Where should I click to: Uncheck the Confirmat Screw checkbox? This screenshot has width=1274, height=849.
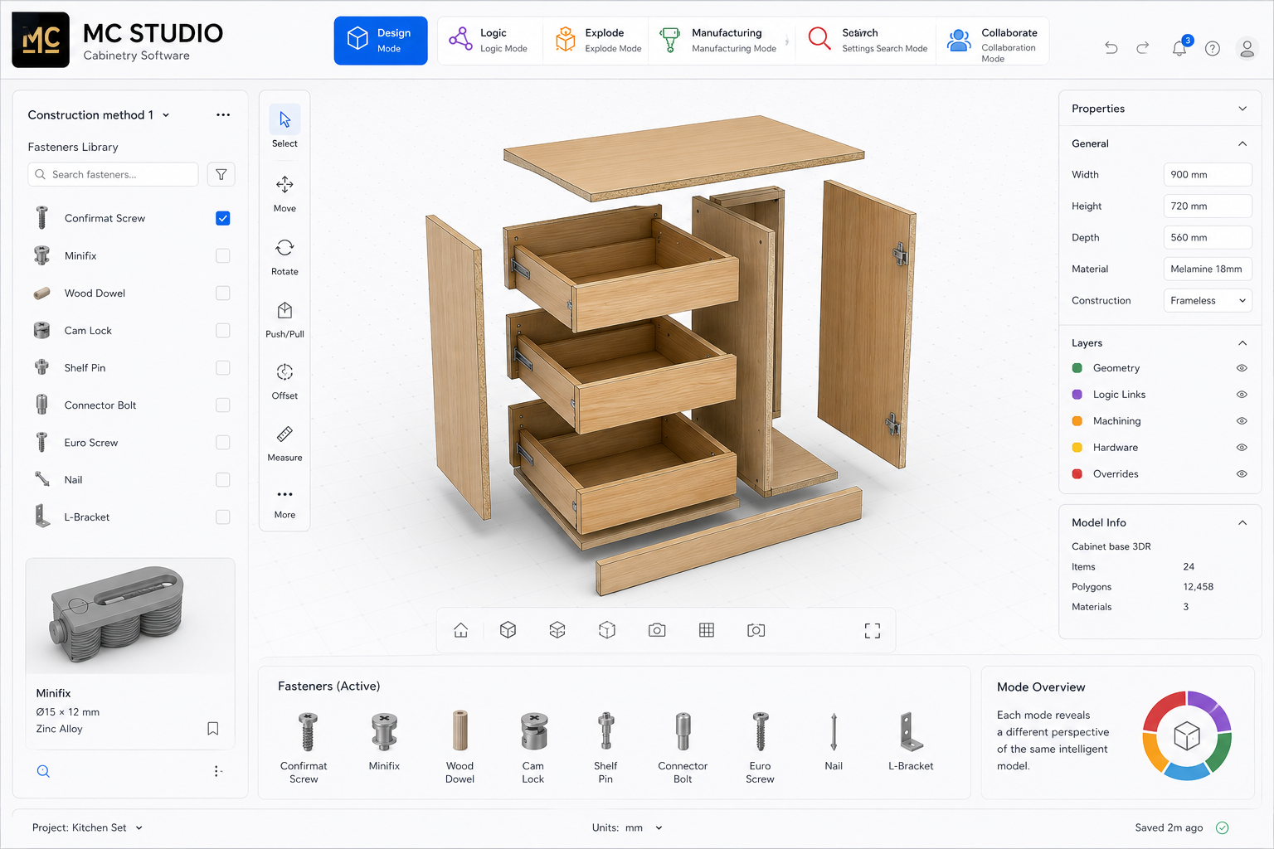223,218
